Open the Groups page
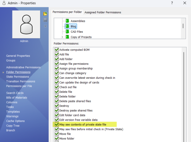 pyautogui.click(x=11, y=60)
